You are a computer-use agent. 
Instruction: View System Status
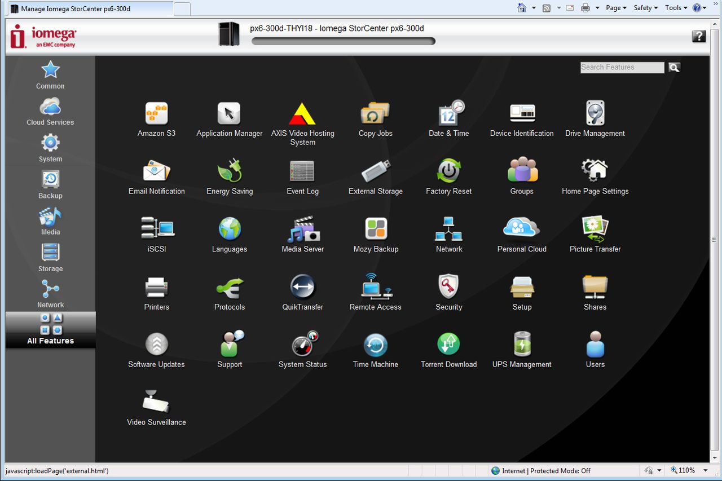click(x=303, y=351)
